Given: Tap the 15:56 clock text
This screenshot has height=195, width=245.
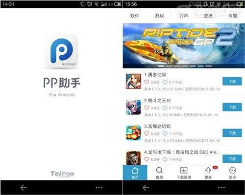Looking at the screenshot, I should (x=131, y=4).
